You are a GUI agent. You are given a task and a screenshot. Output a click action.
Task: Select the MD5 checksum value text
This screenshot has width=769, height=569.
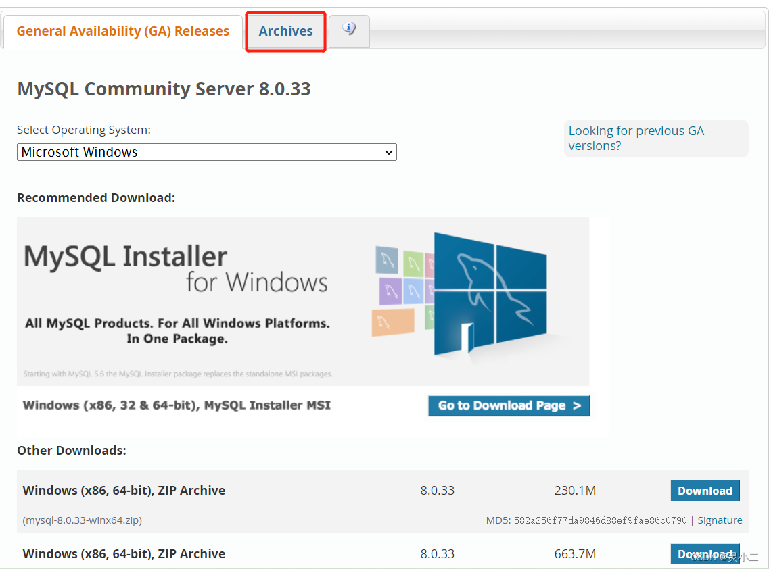pyautogui.click(x=601, y=520)
